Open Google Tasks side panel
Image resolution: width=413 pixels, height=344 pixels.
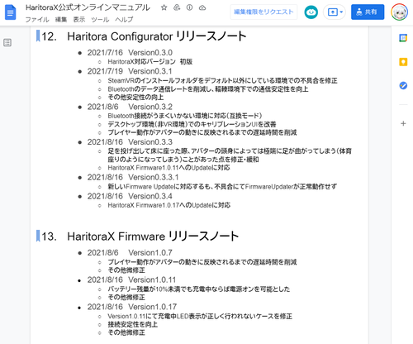pyautogui.click(x=403, y=86)
